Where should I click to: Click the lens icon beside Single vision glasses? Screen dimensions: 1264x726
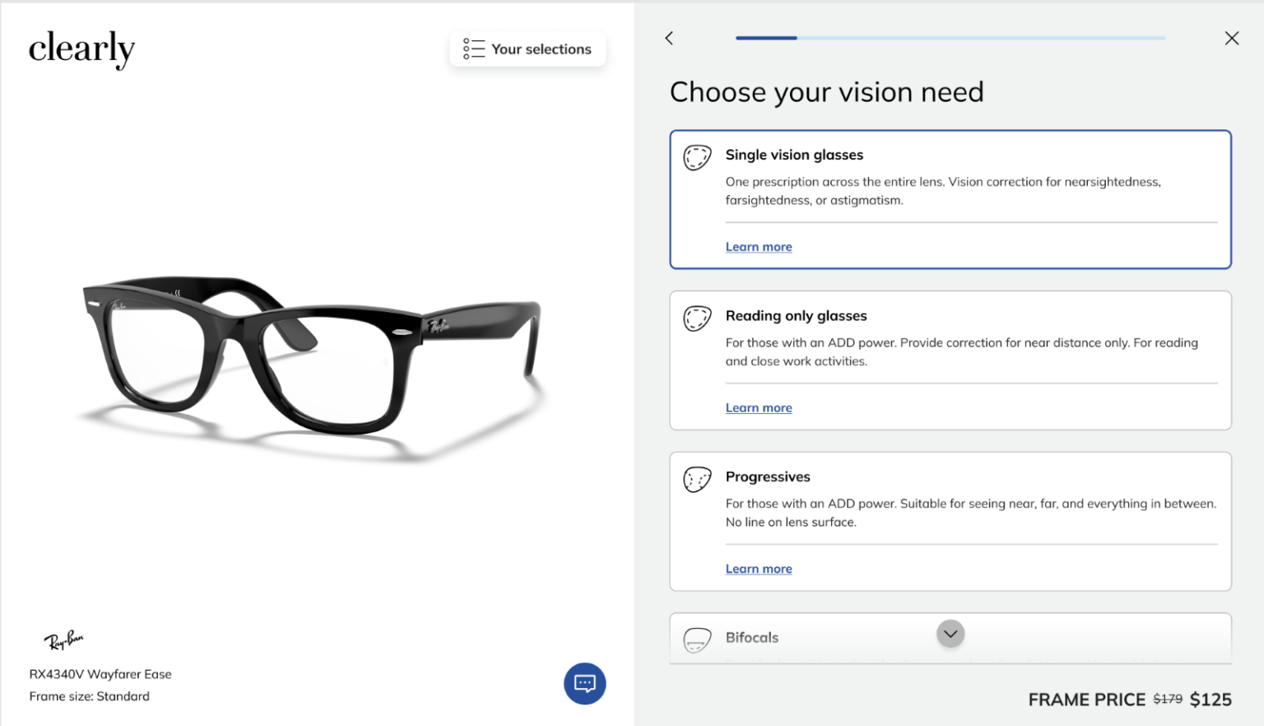[x=697, y=156]
